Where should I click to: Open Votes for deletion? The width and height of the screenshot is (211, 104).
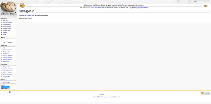(x=7, y=58)
